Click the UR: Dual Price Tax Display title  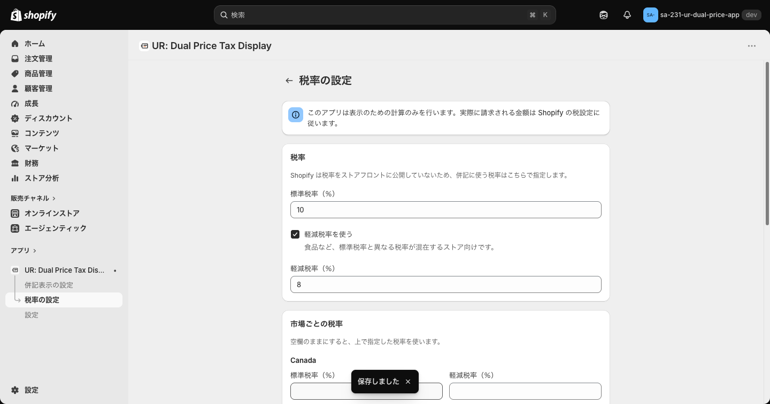coord(212,46)
